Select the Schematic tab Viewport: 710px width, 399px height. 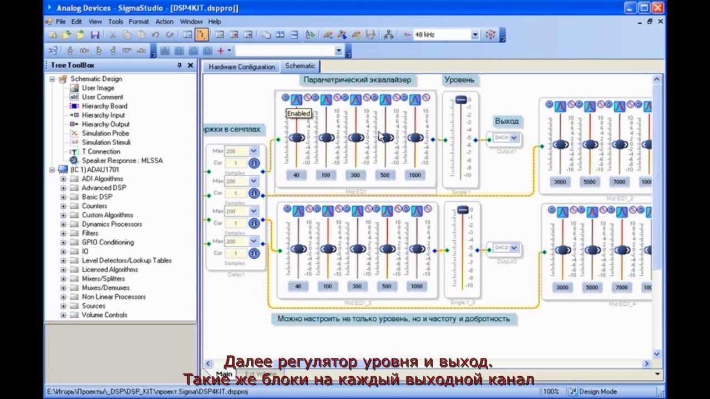[300, 66]
